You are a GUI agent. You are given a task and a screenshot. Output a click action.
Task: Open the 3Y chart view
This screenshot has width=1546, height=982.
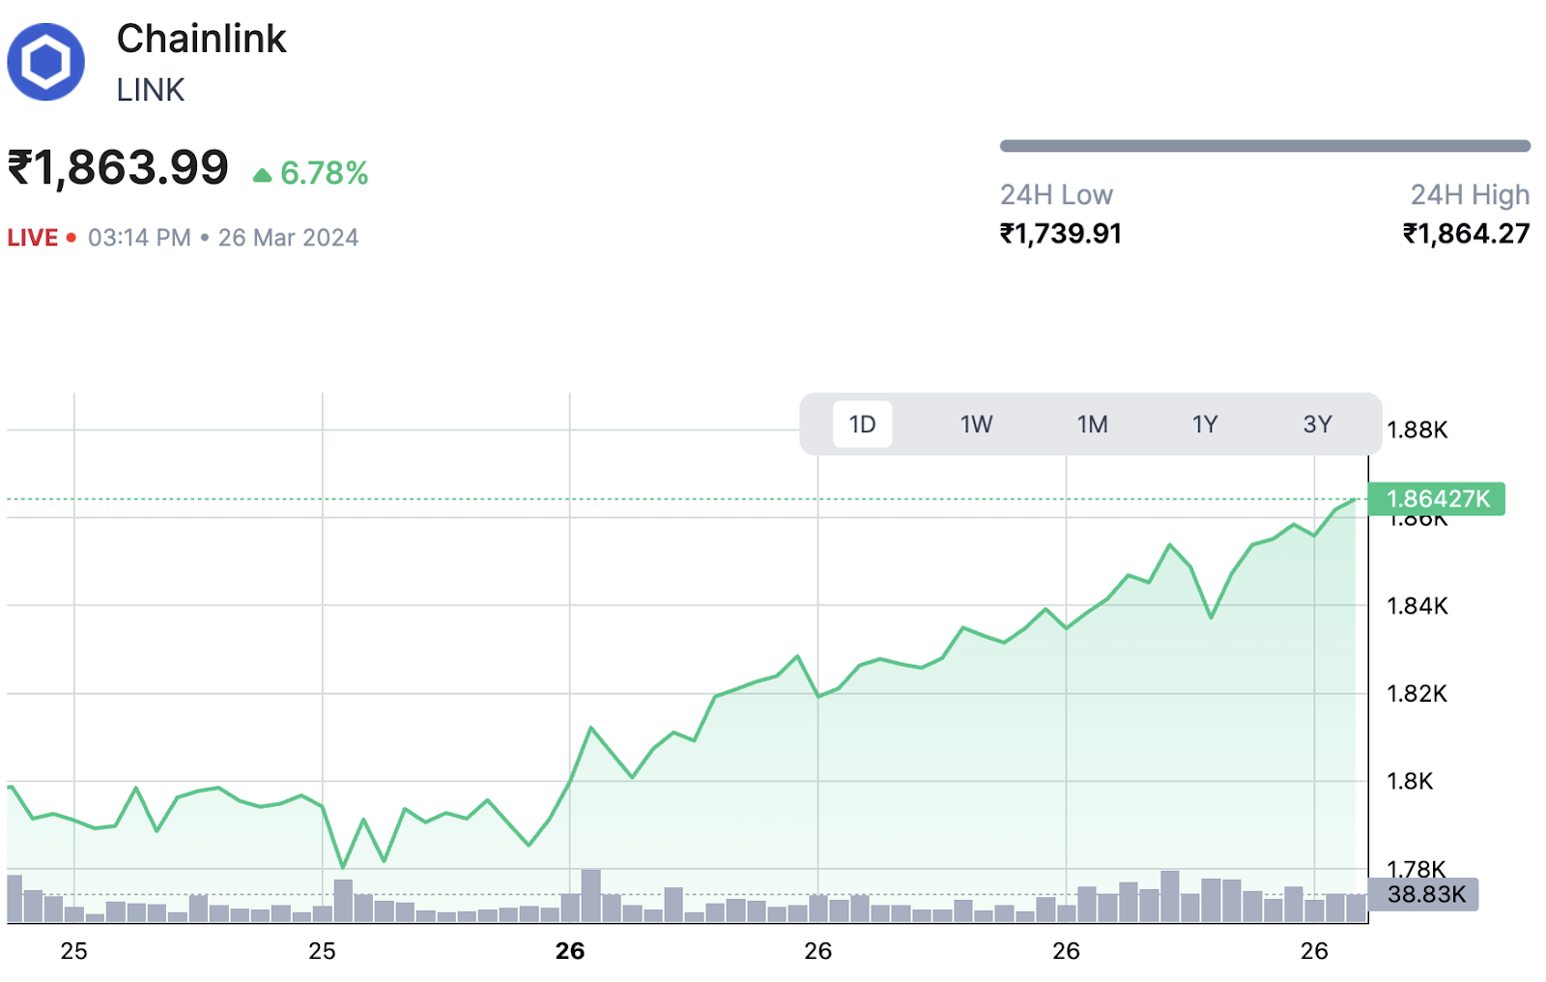click(x=1317, y=424)
